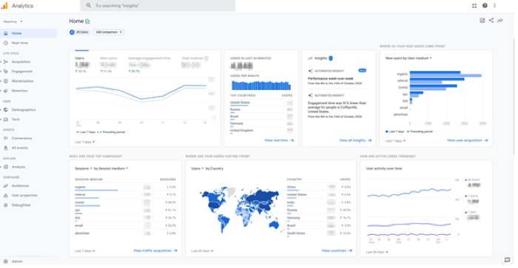Image resolution: width=518 pixels, height=268 pixels.
Task: Click the world map visualization
Action: [x=241, y=210]
